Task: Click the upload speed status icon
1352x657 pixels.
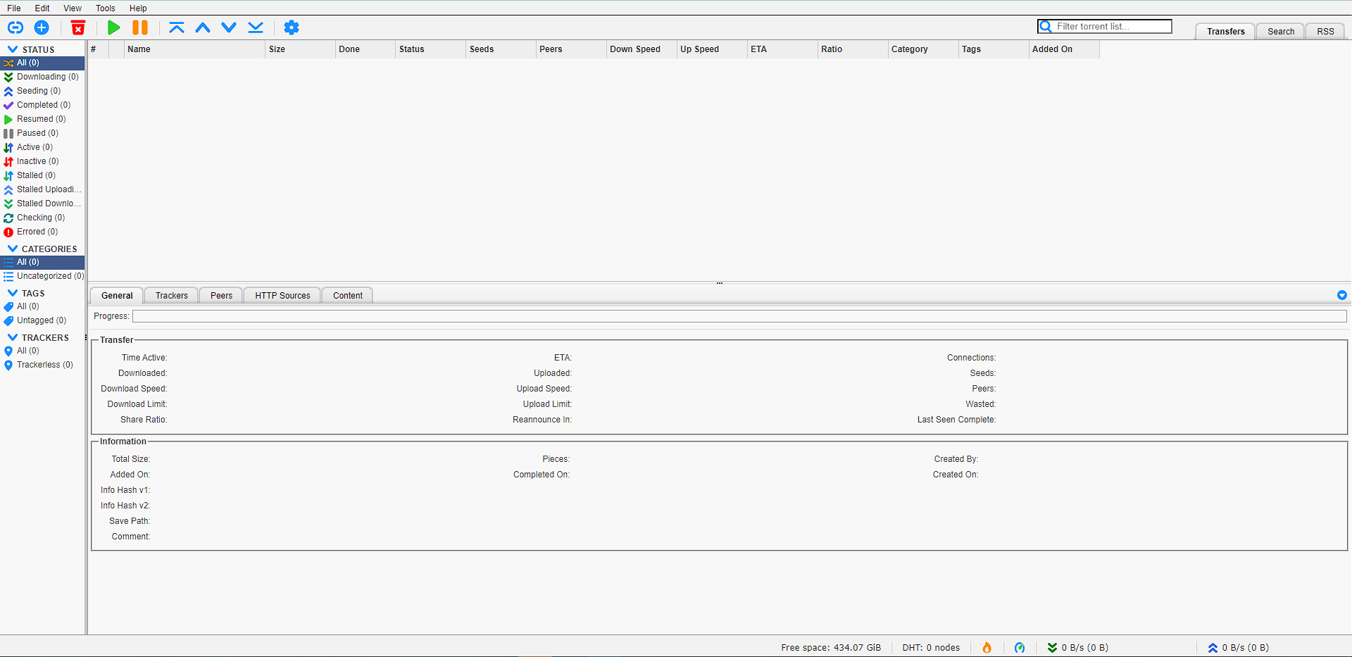Action: (1213, 648)
